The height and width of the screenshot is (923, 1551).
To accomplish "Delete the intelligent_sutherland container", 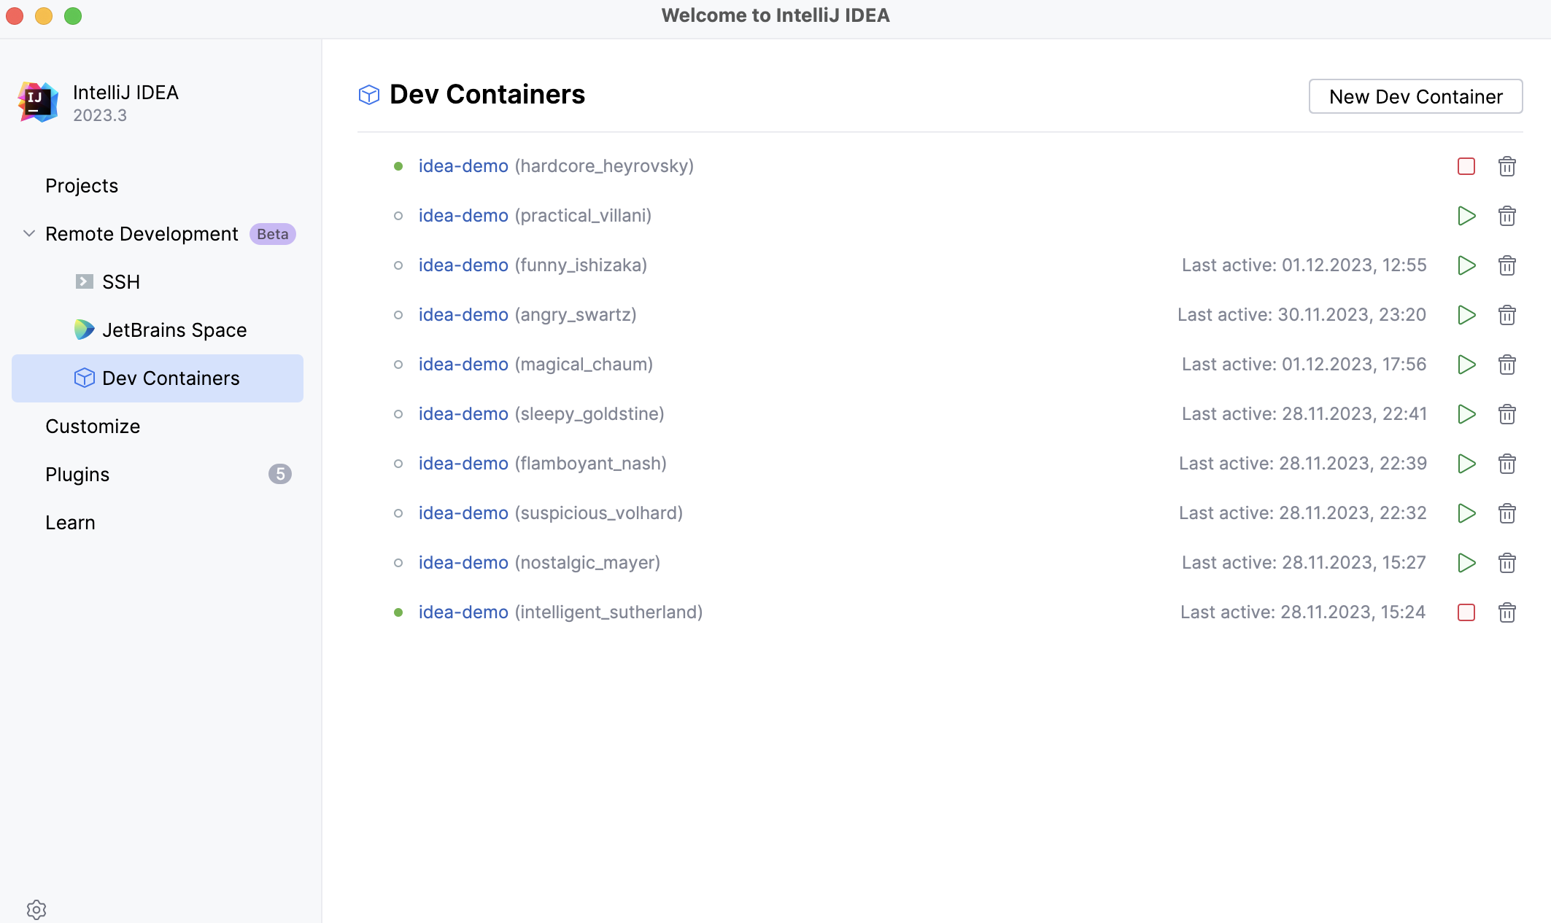I will (x=1507, y=612).
